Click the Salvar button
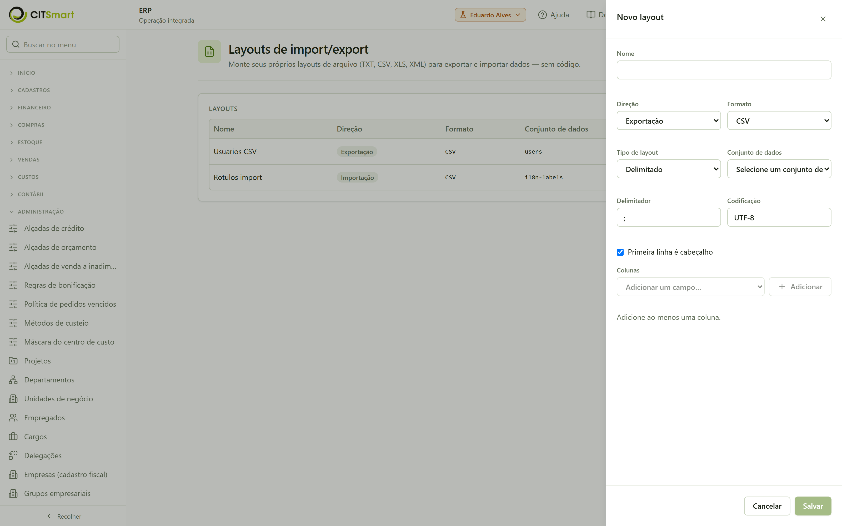 pos(813,506)
